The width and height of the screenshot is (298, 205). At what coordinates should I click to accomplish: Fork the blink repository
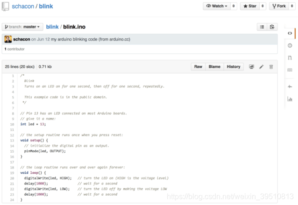pos(279,6)
